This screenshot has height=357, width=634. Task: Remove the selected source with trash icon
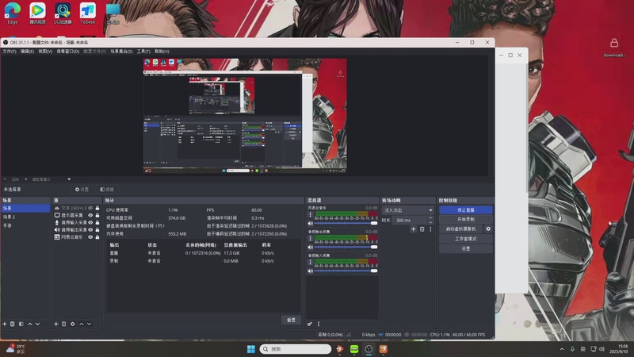click(64, 324)
